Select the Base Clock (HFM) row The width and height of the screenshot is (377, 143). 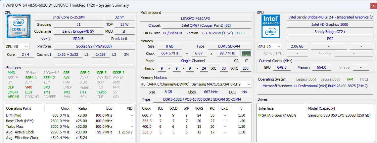(x=69, y=121)
